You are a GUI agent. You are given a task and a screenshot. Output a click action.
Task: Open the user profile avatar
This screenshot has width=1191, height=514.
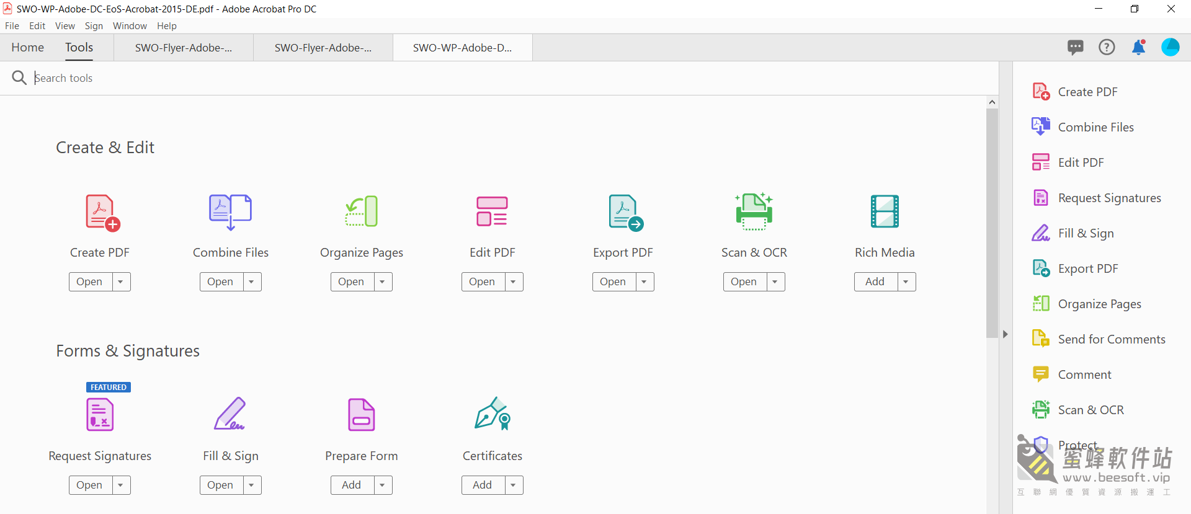coord(1171,47)
